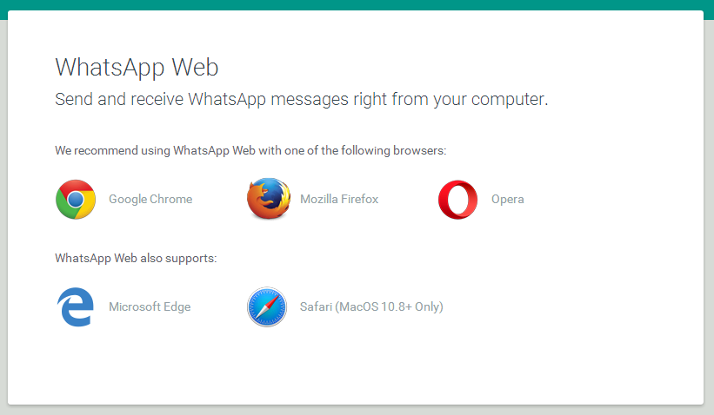Select the recommended browsers description line
Image resolution: width=714 pixels, height=415 pixels.
click(x=250, y=150)
